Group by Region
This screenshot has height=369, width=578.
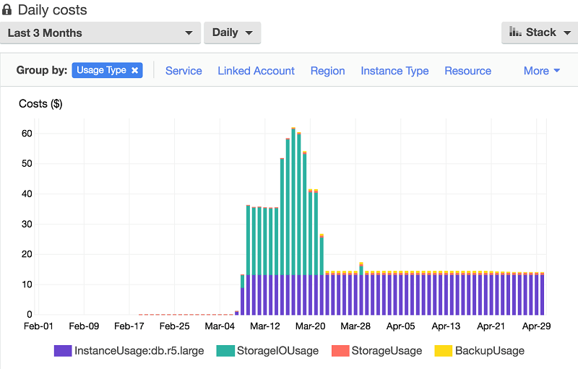coord(327,71)
